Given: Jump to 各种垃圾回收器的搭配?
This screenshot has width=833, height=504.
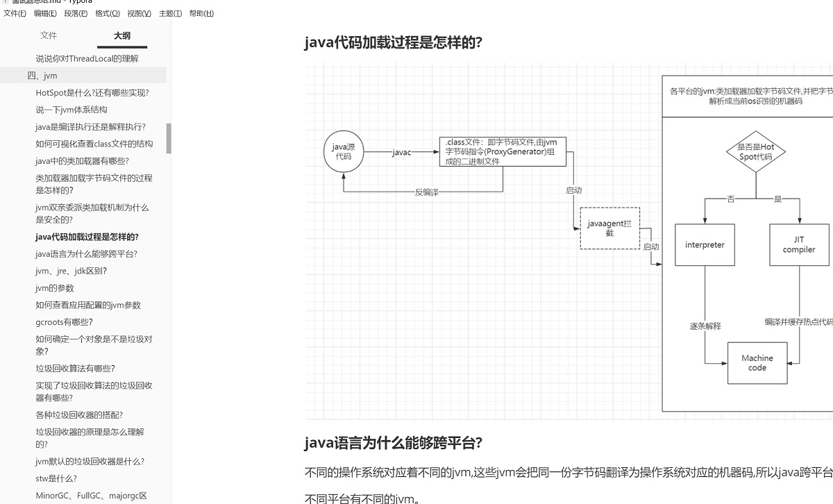Looking at the screenshot, I should coord(79,415).
